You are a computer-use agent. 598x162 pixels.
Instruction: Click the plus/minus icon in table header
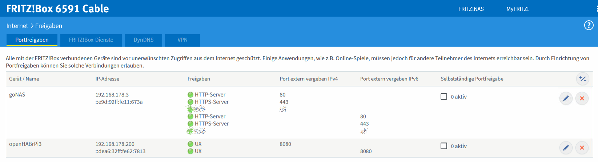(x=583, y=79)
